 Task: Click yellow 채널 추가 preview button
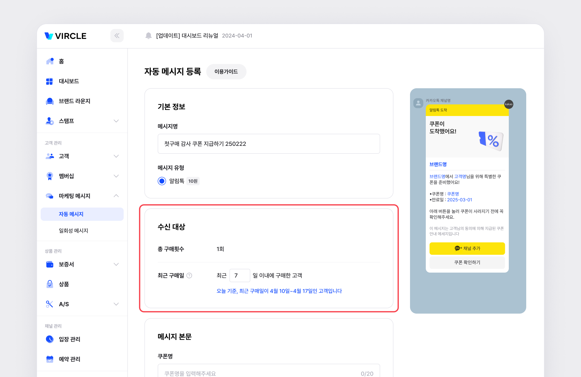click(x=467, y=248)
